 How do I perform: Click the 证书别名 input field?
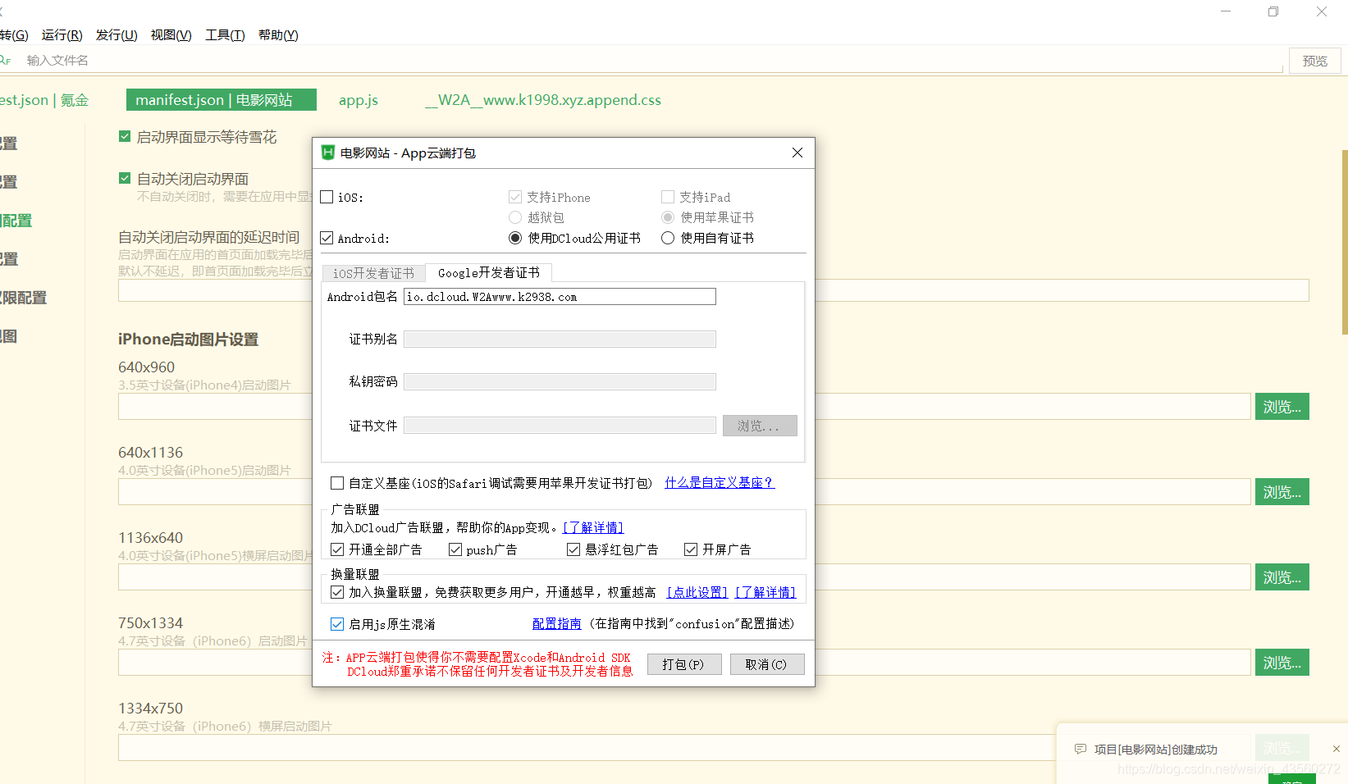coord(560,339)
